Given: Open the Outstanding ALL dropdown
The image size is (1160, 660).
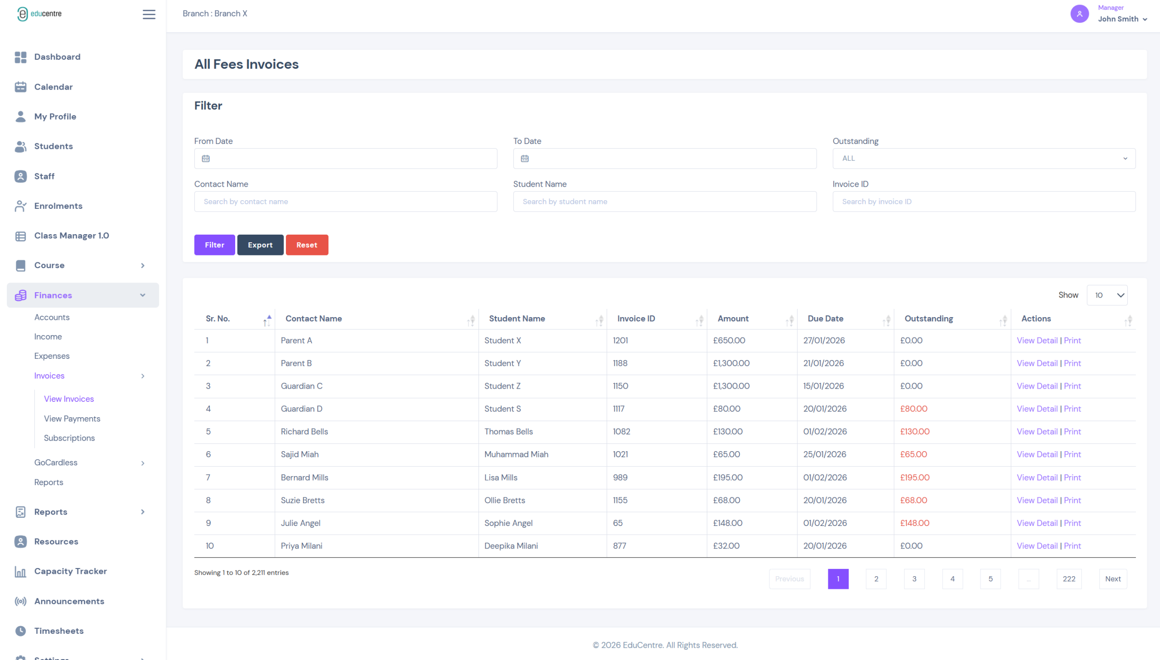Looking at the screenshot, I should 983,159.
